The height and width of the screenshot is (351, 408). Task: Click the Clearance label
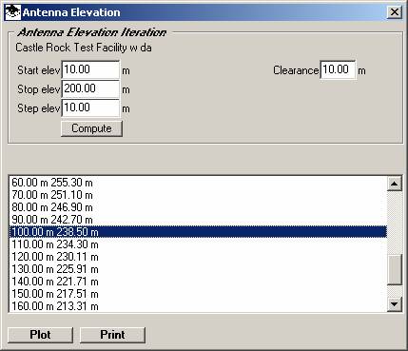pos(296,70)
